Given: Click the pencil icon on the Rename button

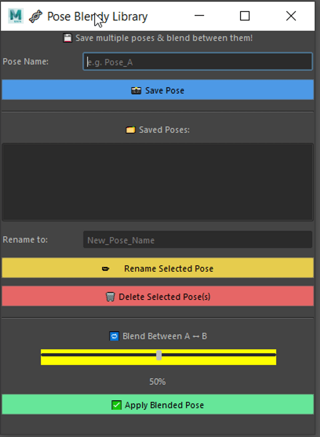Looking at the screenshot, I should [106, 269].
